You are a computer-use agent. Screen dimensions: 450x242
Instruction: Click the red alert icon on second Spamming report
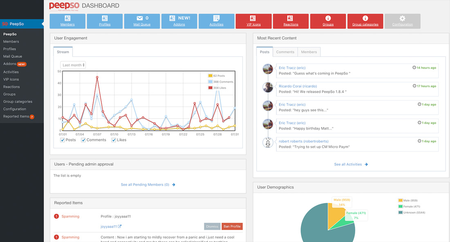coord(56,237)
